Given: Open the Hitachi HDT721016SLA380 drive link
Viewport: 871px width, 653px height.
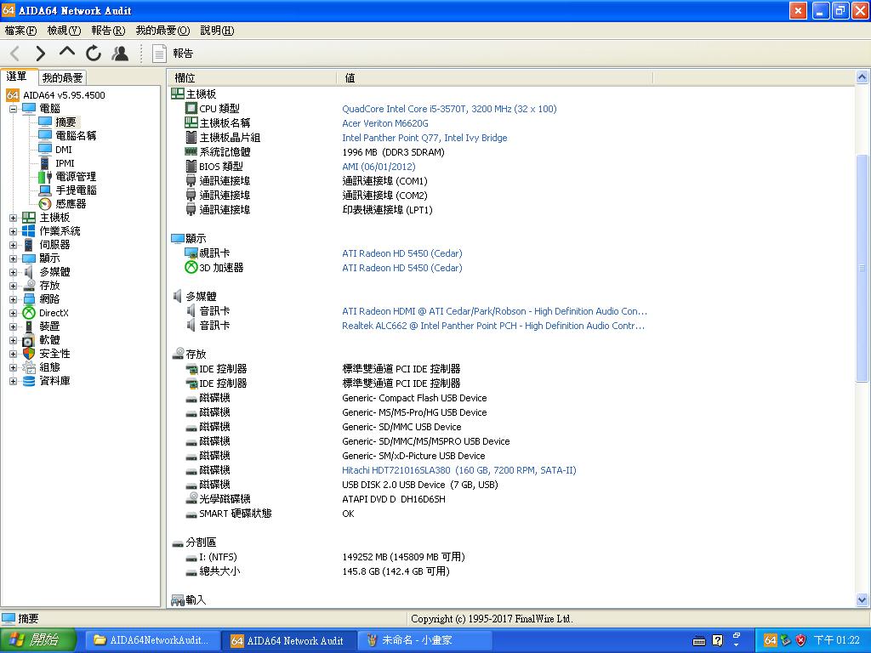Looking at the screenshot, I should [458, 470].
